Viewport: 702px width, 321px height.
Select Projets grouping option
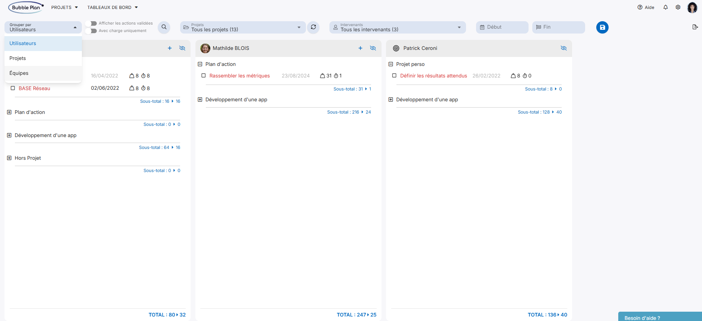tap(43, 58)
